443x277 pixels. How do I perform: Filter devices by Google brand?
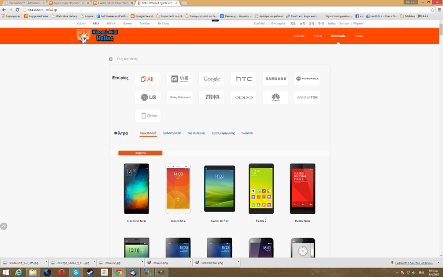tap(211, 79)
